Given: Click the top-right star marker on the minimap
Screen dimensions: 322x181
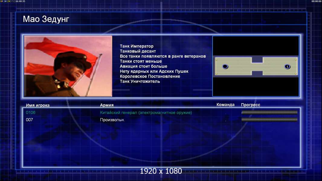Looking at the screenshot, I should [296, 59].
